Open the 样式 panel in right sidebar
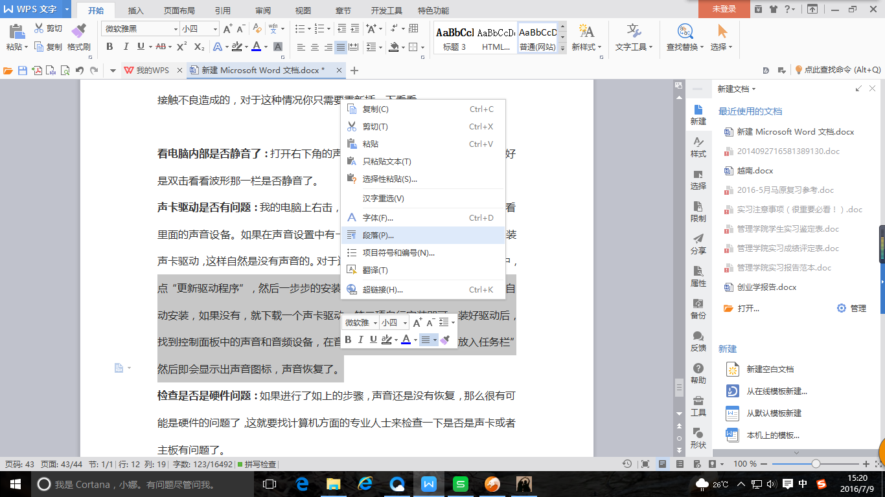 [x=698, y=147]
